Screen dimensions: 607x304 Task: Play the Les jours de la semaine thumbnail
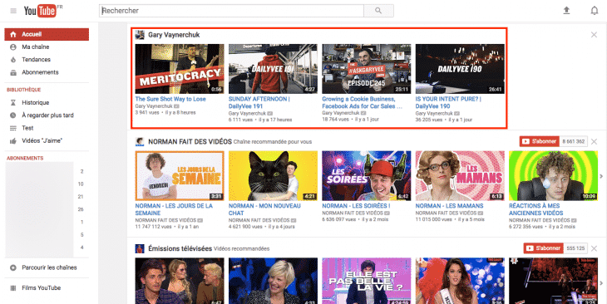coord(180,175)
